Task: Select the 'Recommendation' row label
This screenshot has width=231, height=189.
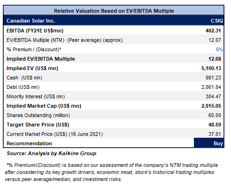Action: pyautogui.click(x=29, y=143)
